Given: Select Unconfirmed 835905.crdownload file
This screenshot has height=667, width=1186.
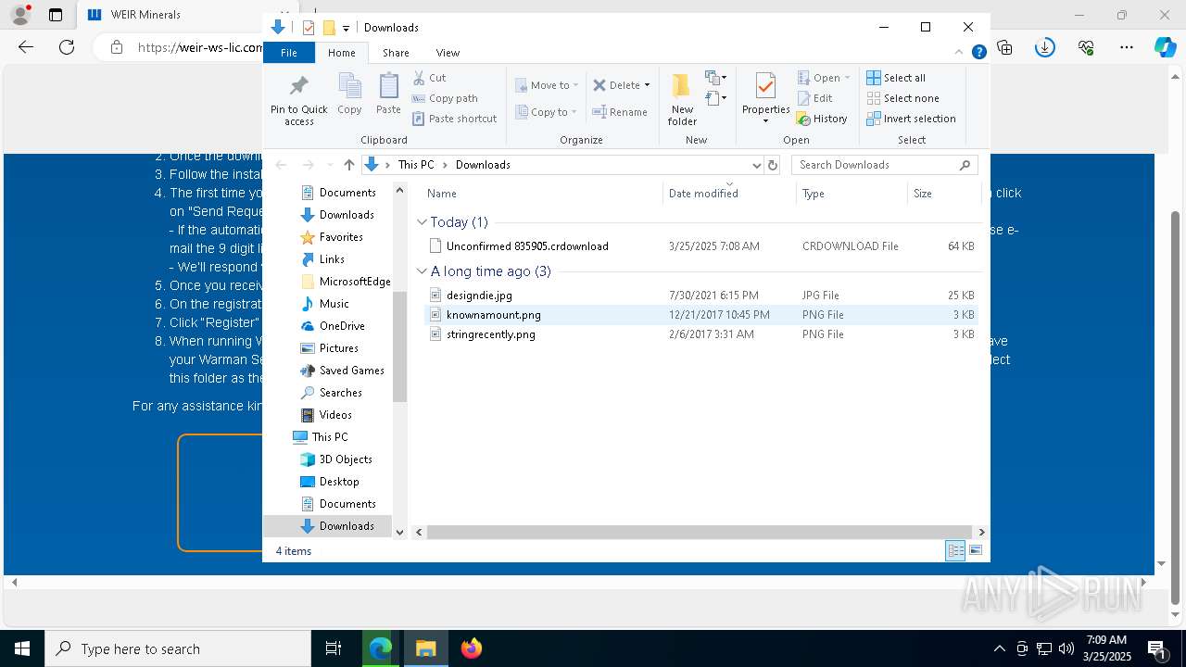Looking at the screenshot, I should click(700, 246).
